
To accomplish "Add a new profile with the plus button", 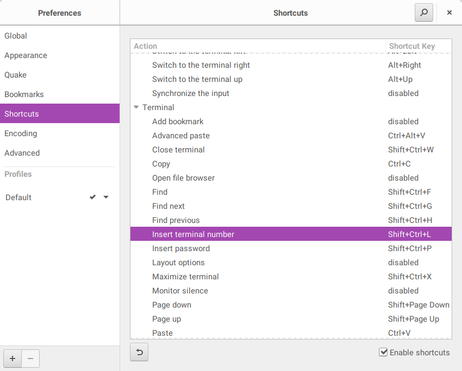I will coord(12,359).
